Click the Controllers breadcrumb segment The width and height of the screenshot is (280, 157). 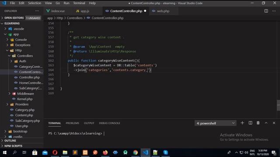coord(75,18)
